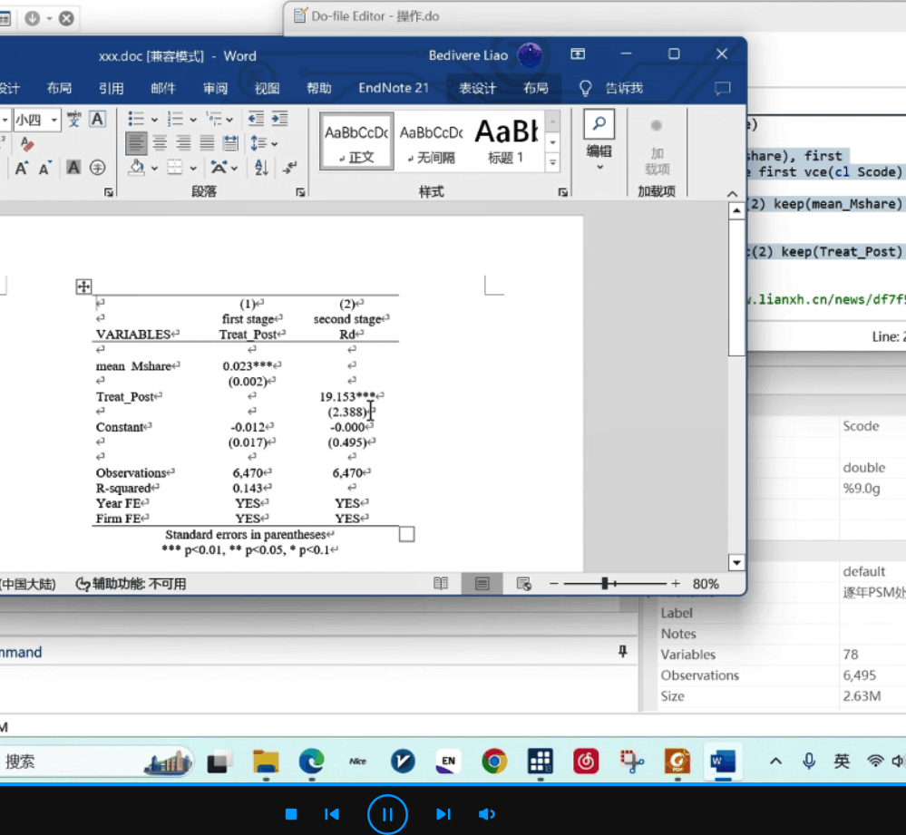Screen dimensions: 906x835
Task: Pause the video playback
Action: pos(387,814)
